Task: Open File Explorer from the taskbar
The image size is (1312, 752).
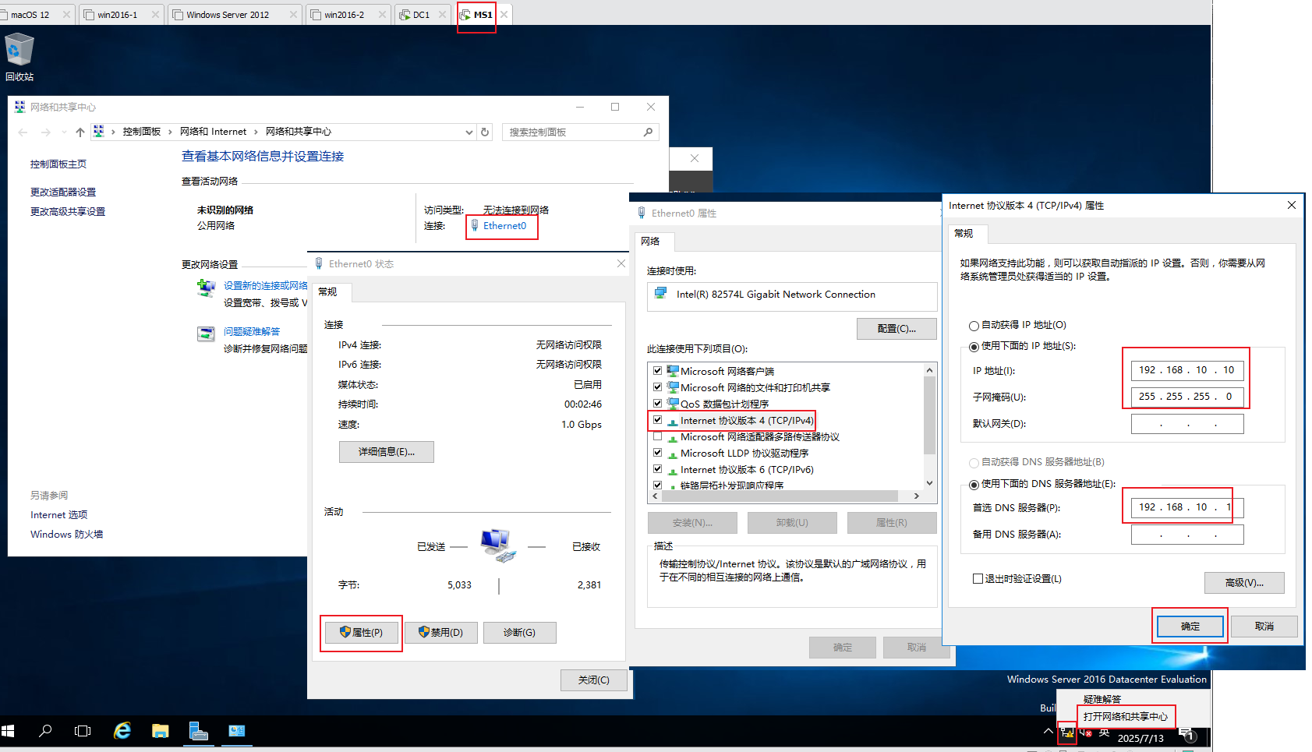Action: point(161,731)
